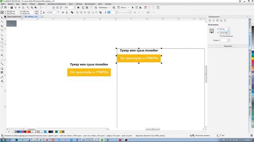The height and width of the screenshot is (142, 254).
Task: Select the bottom-center anchor point in grid
Action: pos(212,32)
